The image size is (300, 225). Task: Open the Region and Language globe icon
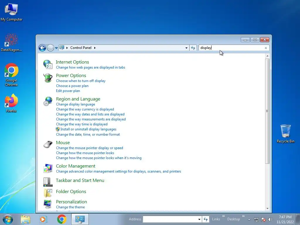[x=48, y=101]
